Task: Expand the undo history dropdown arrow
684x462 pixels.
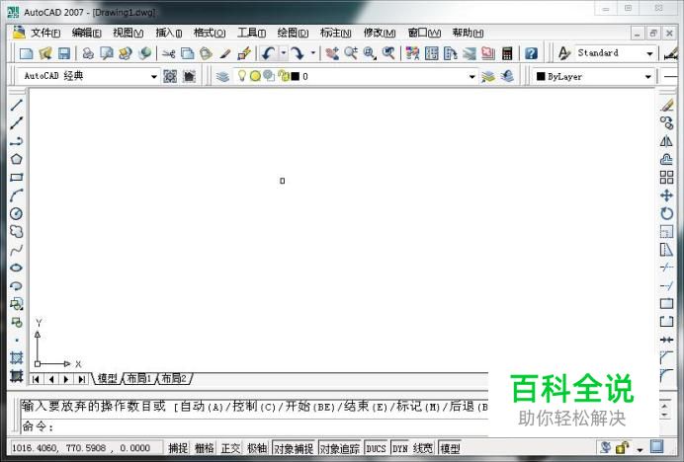Action: tap(283, 53)
